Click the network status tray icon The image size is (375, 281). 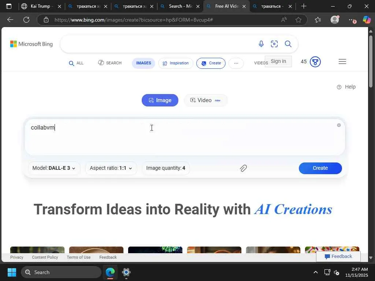coord(327,272)
